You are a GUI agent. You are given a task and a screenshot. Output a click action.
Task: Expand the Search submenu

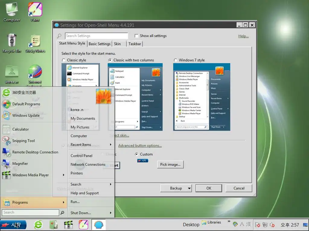[x=91, y=184]
